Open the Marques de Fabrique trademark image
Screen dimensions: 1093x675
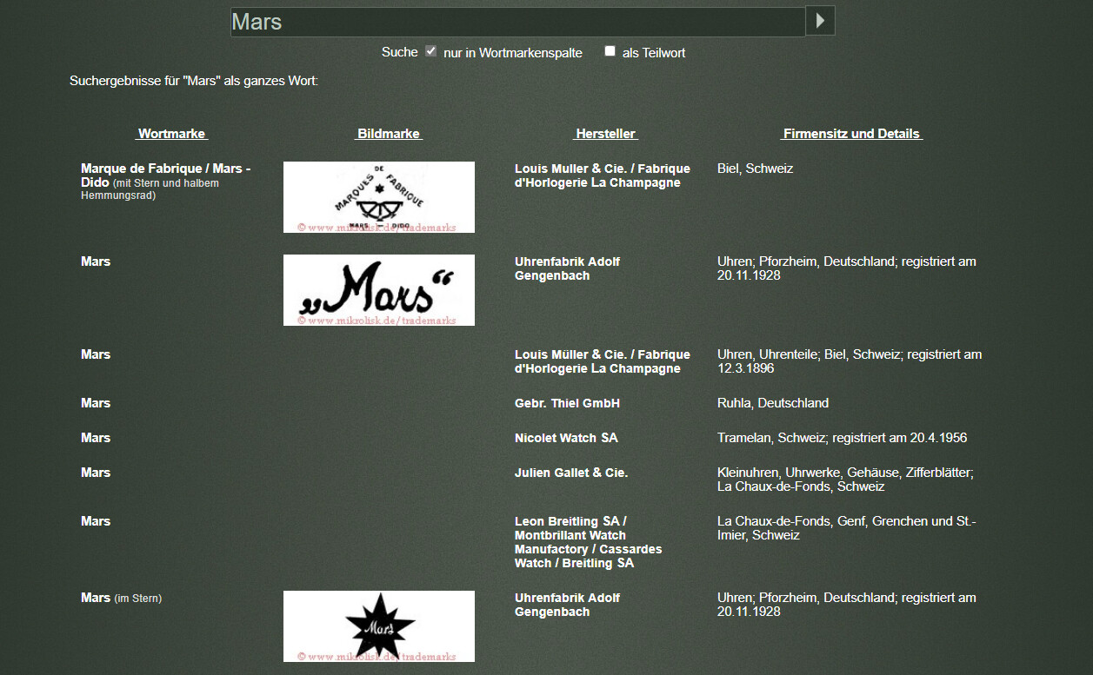(x=379, y=197)
